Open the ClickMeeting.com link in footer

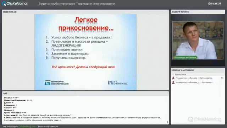pyautogui.click(x=27, y=127)
